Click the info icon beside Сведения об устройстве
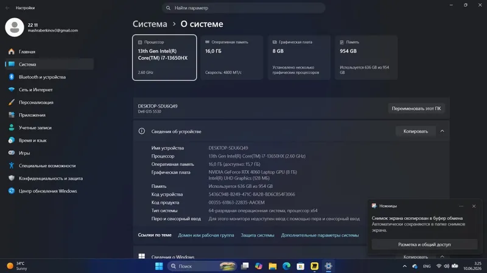Screen dimensions: 487x273 coord(142,131)
